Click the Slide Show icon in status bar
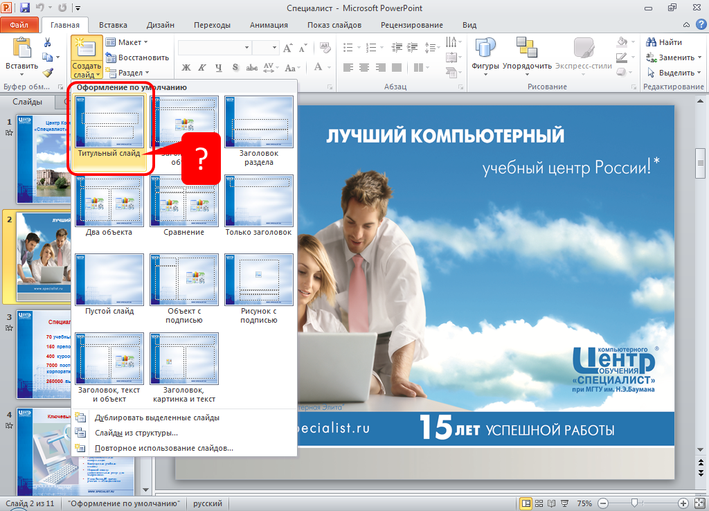 point(564,503)
